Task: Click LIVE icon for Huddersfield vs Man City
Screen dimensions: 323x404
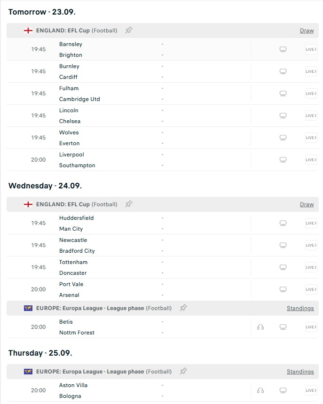Action: click(x=311, y=223)
